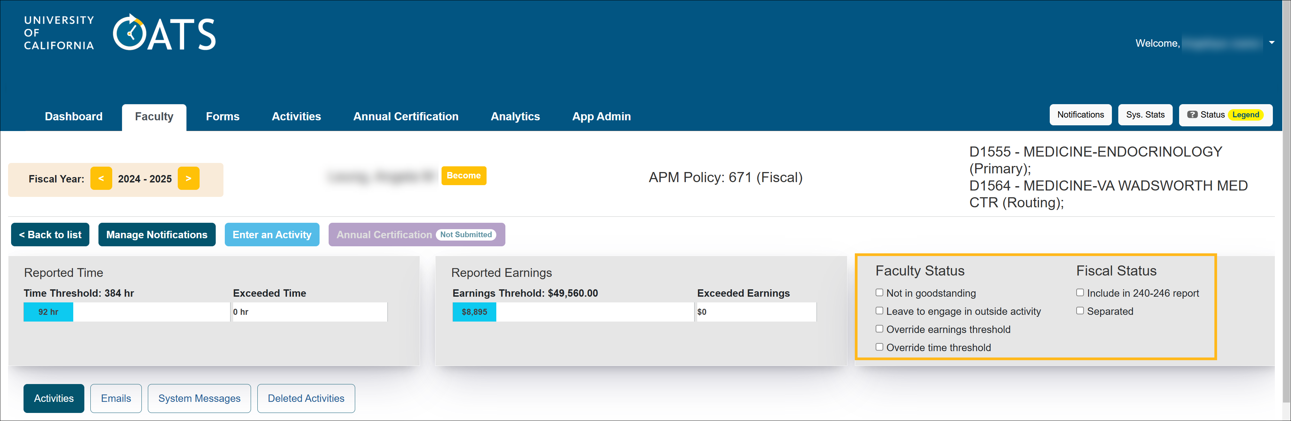Toggle Leave to engage in outside activity
Screen dimensions: 1291x421
click(x=879, y=311)
